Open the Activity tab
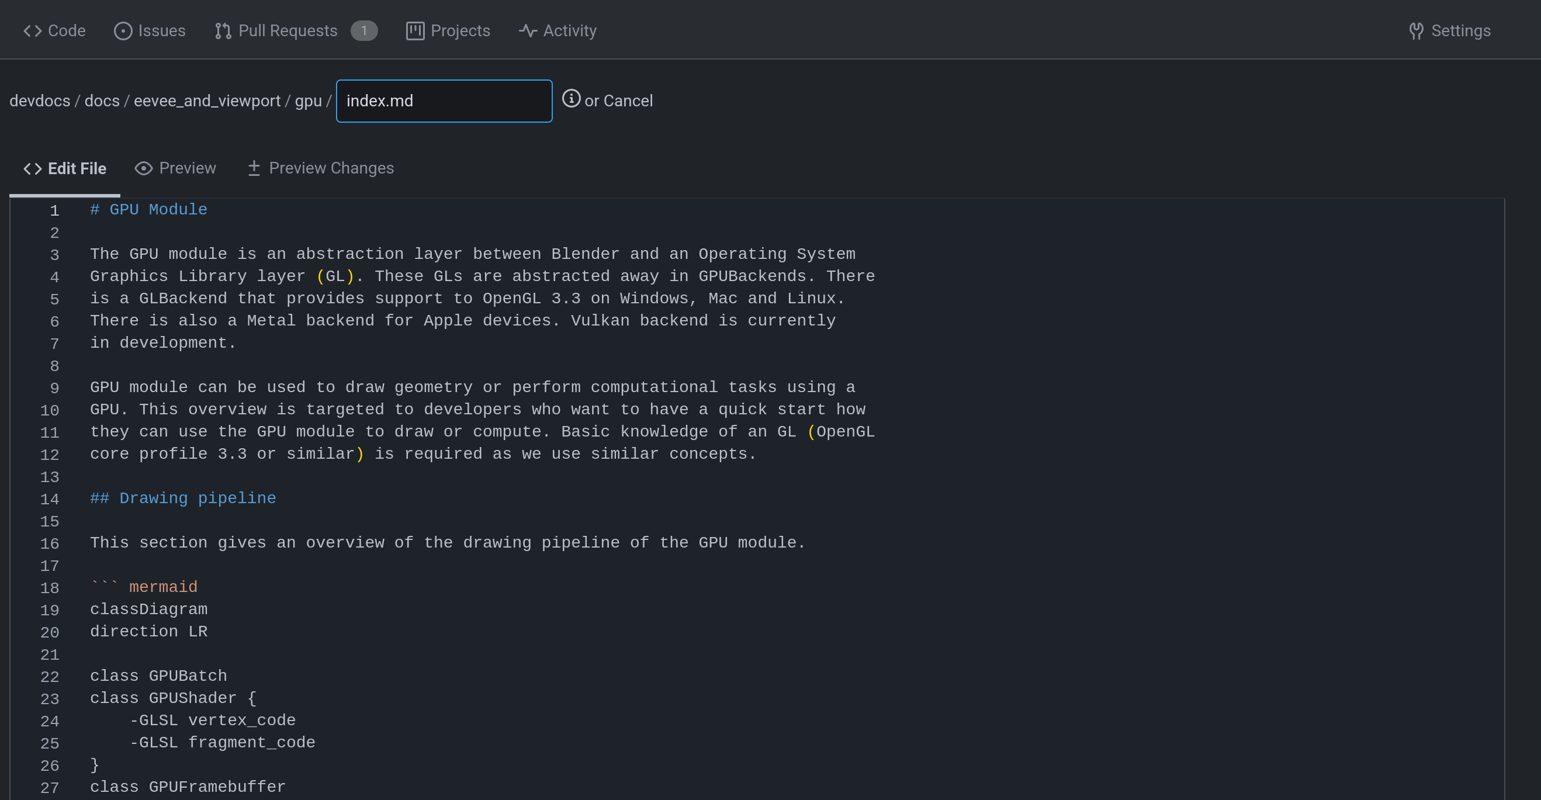Screen dimensions: 1541x800 click(557, 30)
